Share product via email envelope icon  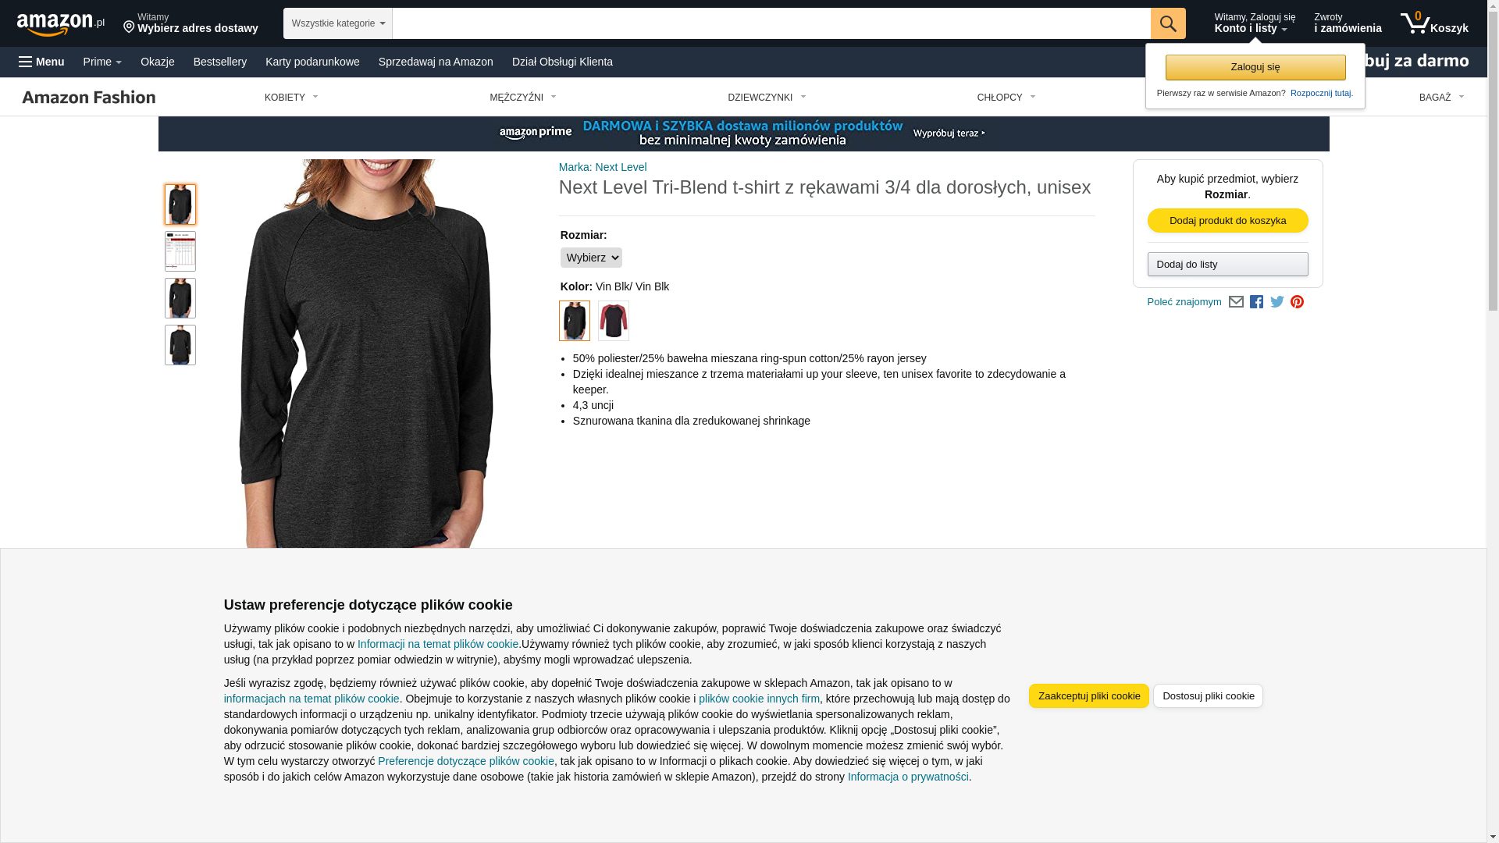[1236, 302]
